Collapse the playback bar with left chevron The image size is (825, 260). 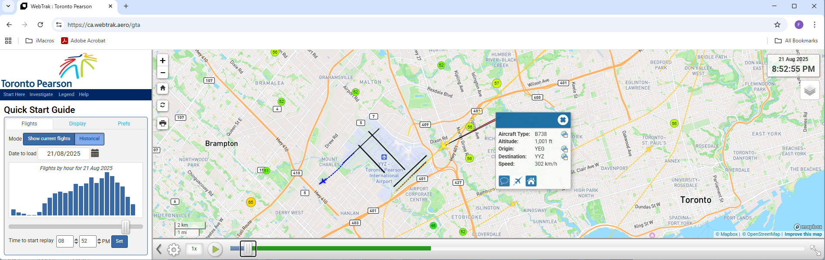(x=159, y=249)
